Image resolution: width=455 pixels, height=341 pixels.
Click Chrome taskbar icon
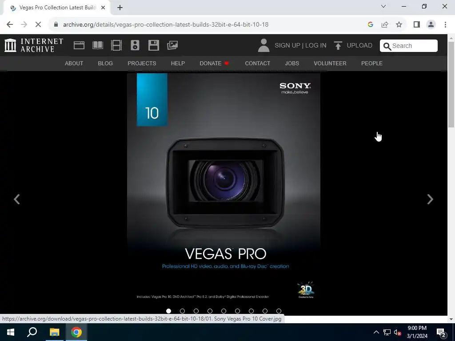pyautogui.click(x=76, y=332)
